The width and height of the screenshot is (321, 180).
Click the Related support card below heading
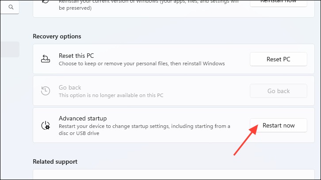coord(174,174)
